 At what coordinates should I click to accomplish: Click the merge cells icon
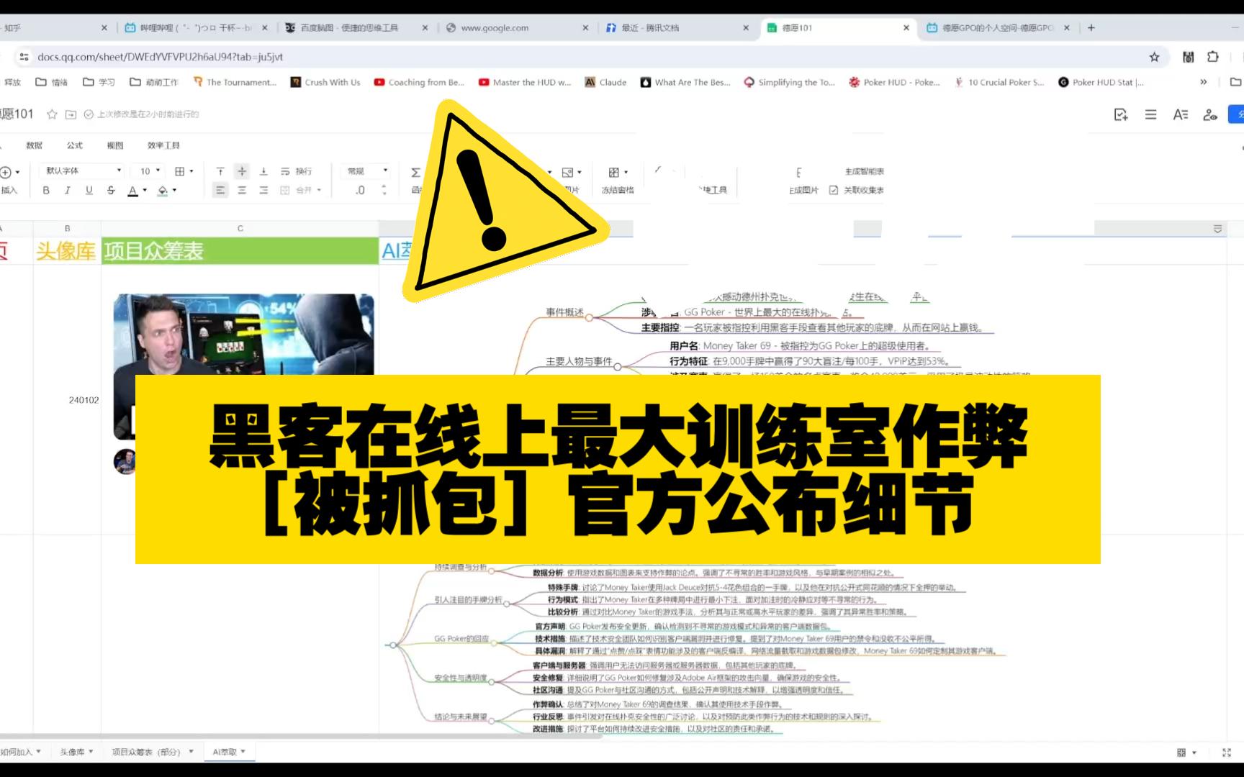[x=285, y=190]
